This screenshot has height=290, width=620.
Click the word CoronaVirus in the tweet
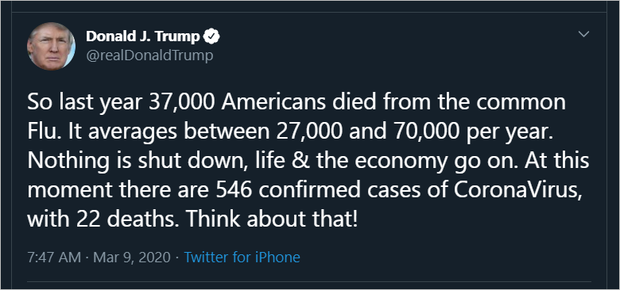518,190
